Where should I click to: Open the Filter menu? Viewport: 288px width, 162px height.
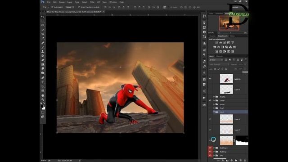tap(92, 2)
